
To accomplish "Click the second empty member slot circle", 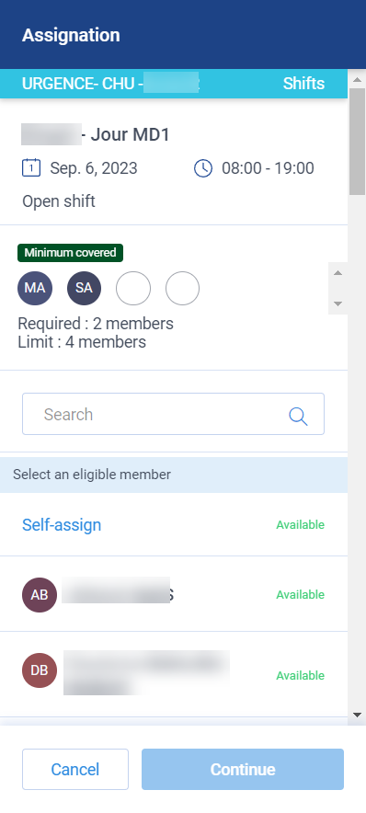I will click(x=182, y=288).
